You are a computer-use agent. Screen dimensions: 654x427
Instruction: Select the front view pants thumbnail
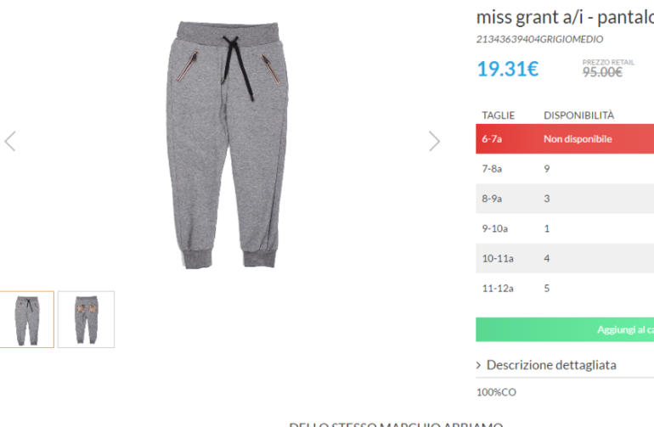coord(26,319)
